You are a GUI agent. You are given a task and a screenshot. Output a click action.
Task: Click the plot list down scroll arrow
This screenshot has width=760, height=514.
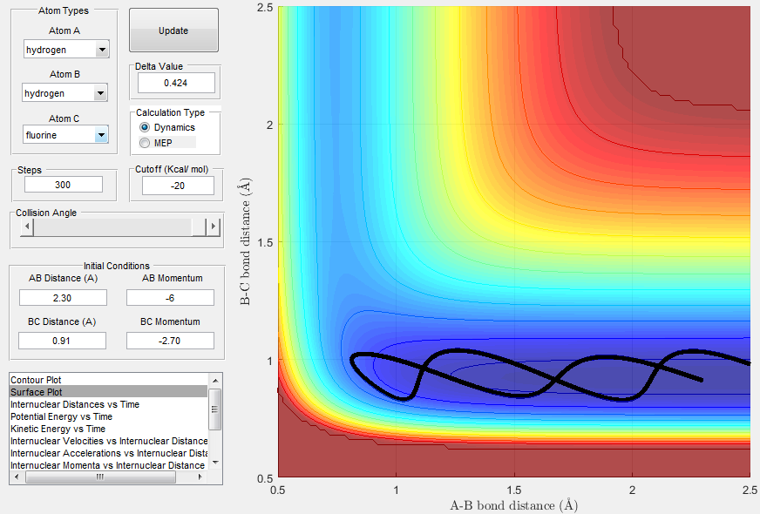(215, 463)
